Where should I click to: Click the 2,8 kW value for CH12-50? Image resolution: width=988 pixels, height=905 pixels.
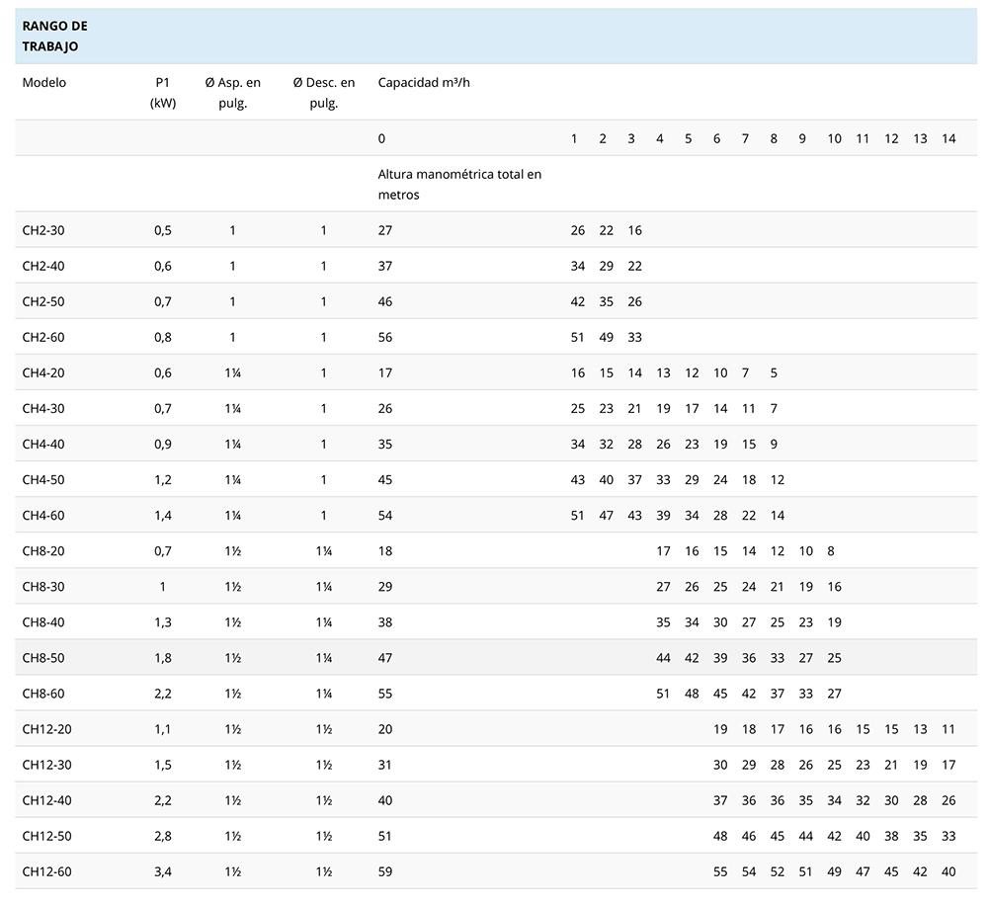(x=163, y=836)
